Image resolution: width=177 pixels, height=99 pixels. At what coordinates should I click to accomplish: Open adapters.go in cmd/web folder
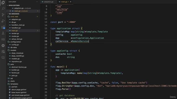[16, 20]
